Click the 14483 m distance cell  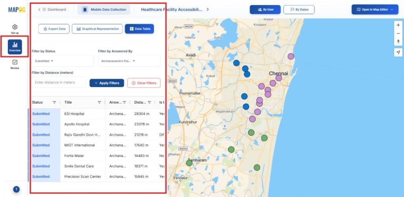point(142,156)
